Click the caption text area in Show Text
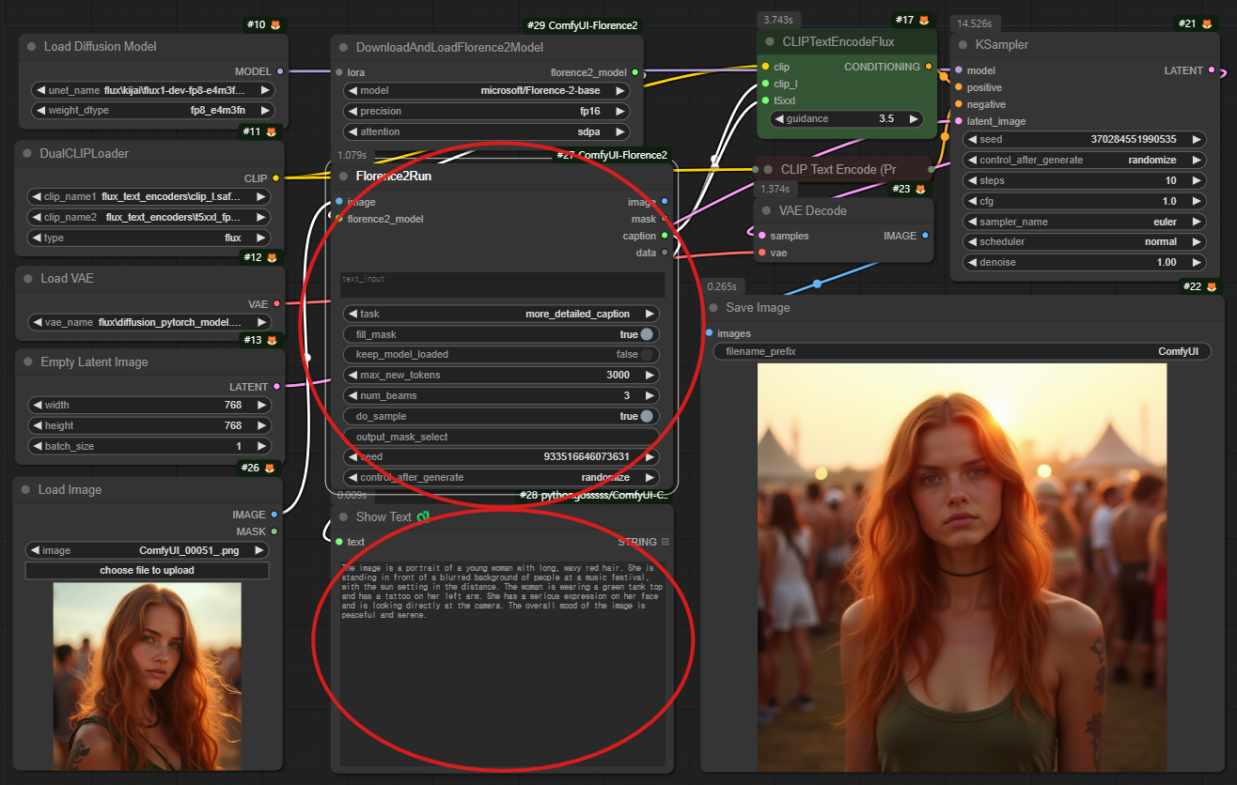Viewport: 1237px width, 785px height. coord(503,664)
